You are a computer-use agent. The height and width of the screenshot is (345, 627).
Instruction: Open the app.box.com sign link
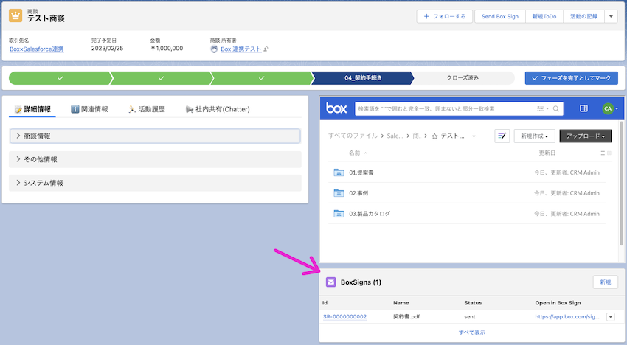567,316
